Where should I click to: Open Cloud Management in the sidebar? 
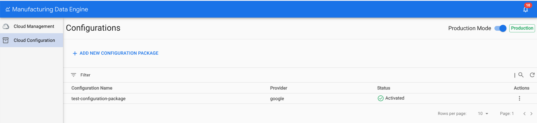[34, 26]
